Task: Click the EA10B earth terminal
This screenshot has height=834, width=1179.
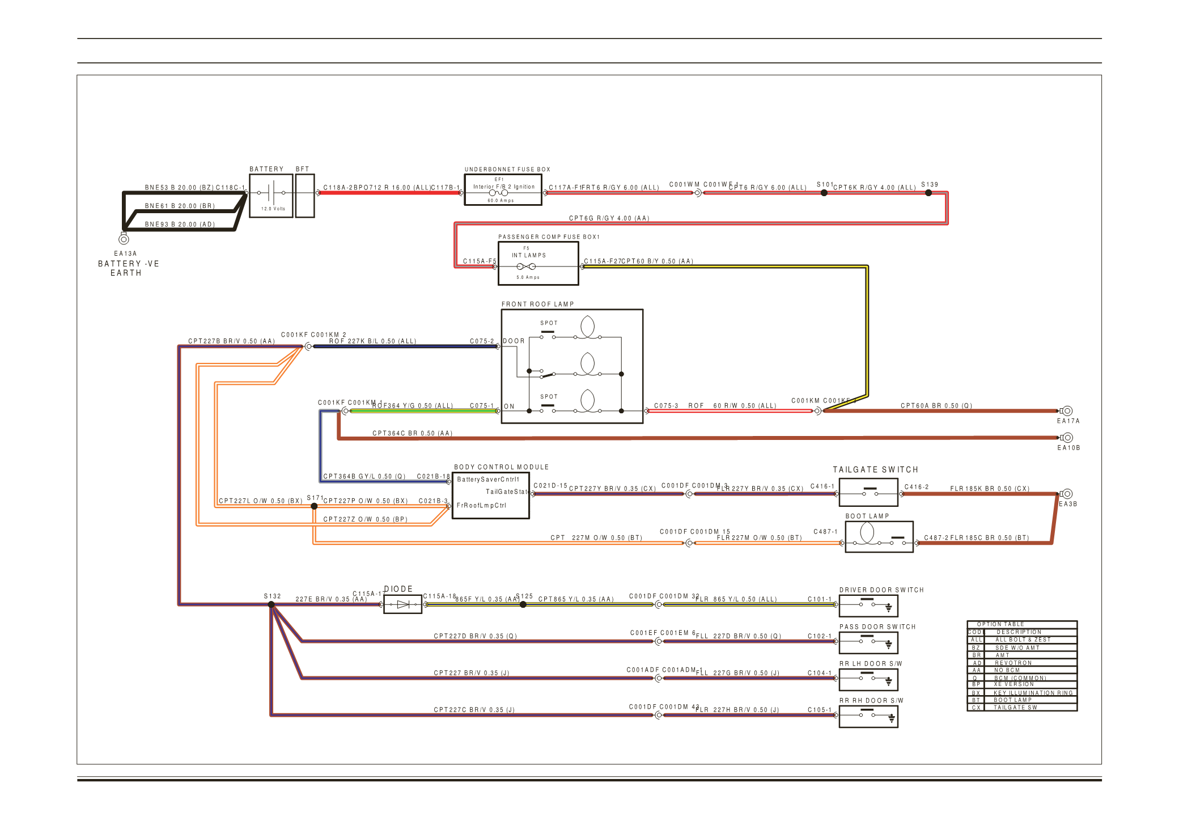Action: point(1067,438)
